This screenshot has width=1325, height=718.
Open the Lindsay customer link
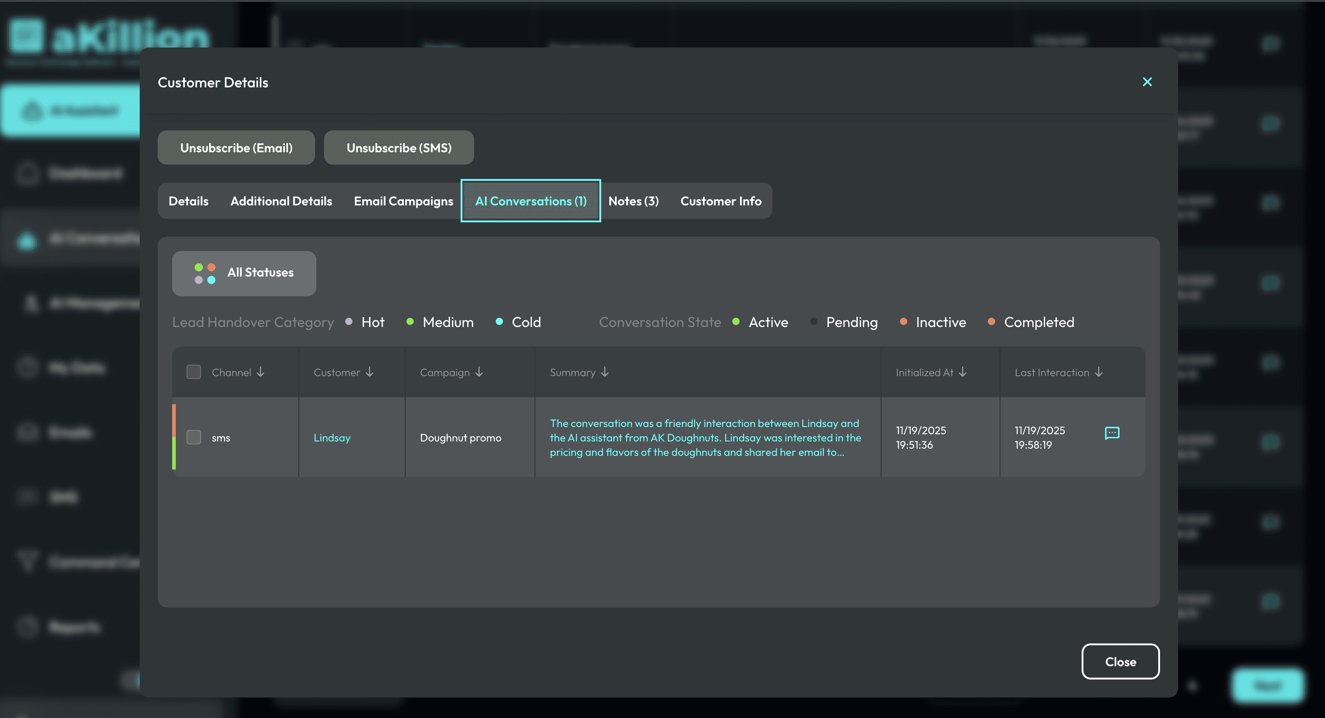click(x=332, y=437)
